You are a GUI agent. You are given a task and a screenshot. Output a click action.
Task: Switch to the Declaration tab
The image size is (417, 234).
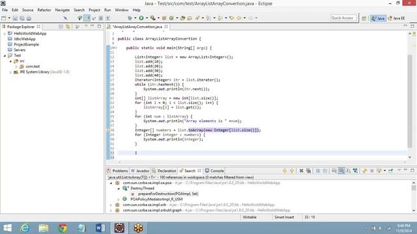point(164,170)
